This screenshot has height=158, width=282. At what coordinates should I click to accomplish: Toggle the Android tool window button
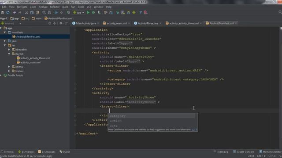[26, 152]
